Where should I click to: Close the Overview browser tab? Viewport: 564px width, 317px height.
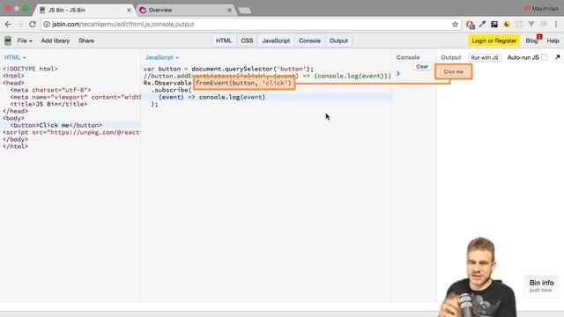point(229,10)
